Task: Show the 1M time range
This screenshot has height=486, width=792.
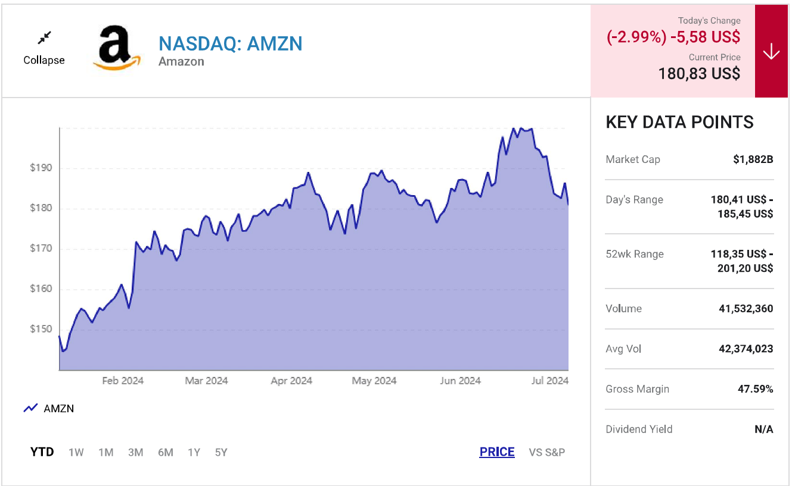Action: (x=106, y=453)
